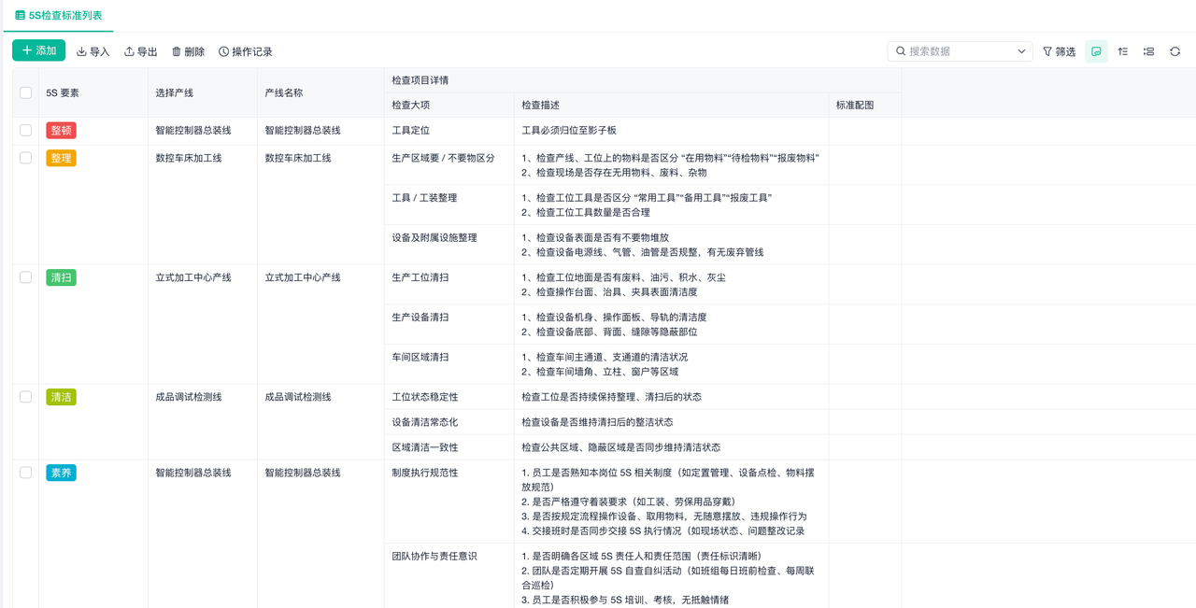Click 工具必须归位至影子板 description

[x=569, y=131]
